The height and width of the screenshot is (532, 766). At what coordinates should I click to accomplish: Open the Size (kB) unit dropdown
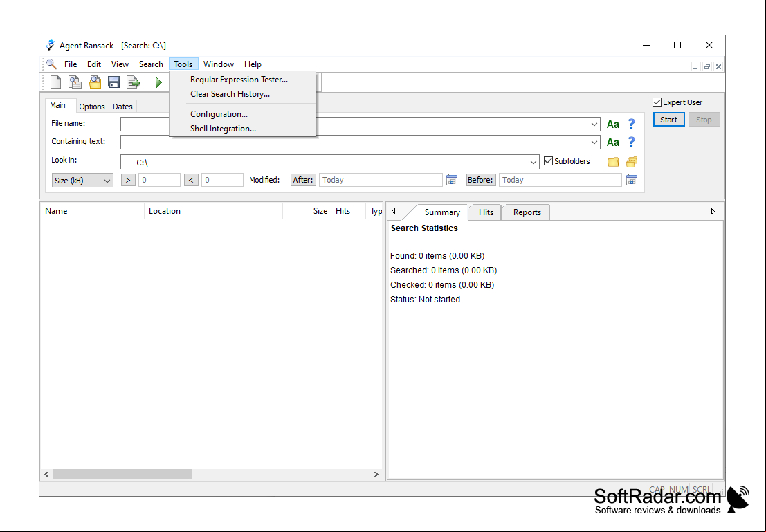82,181
